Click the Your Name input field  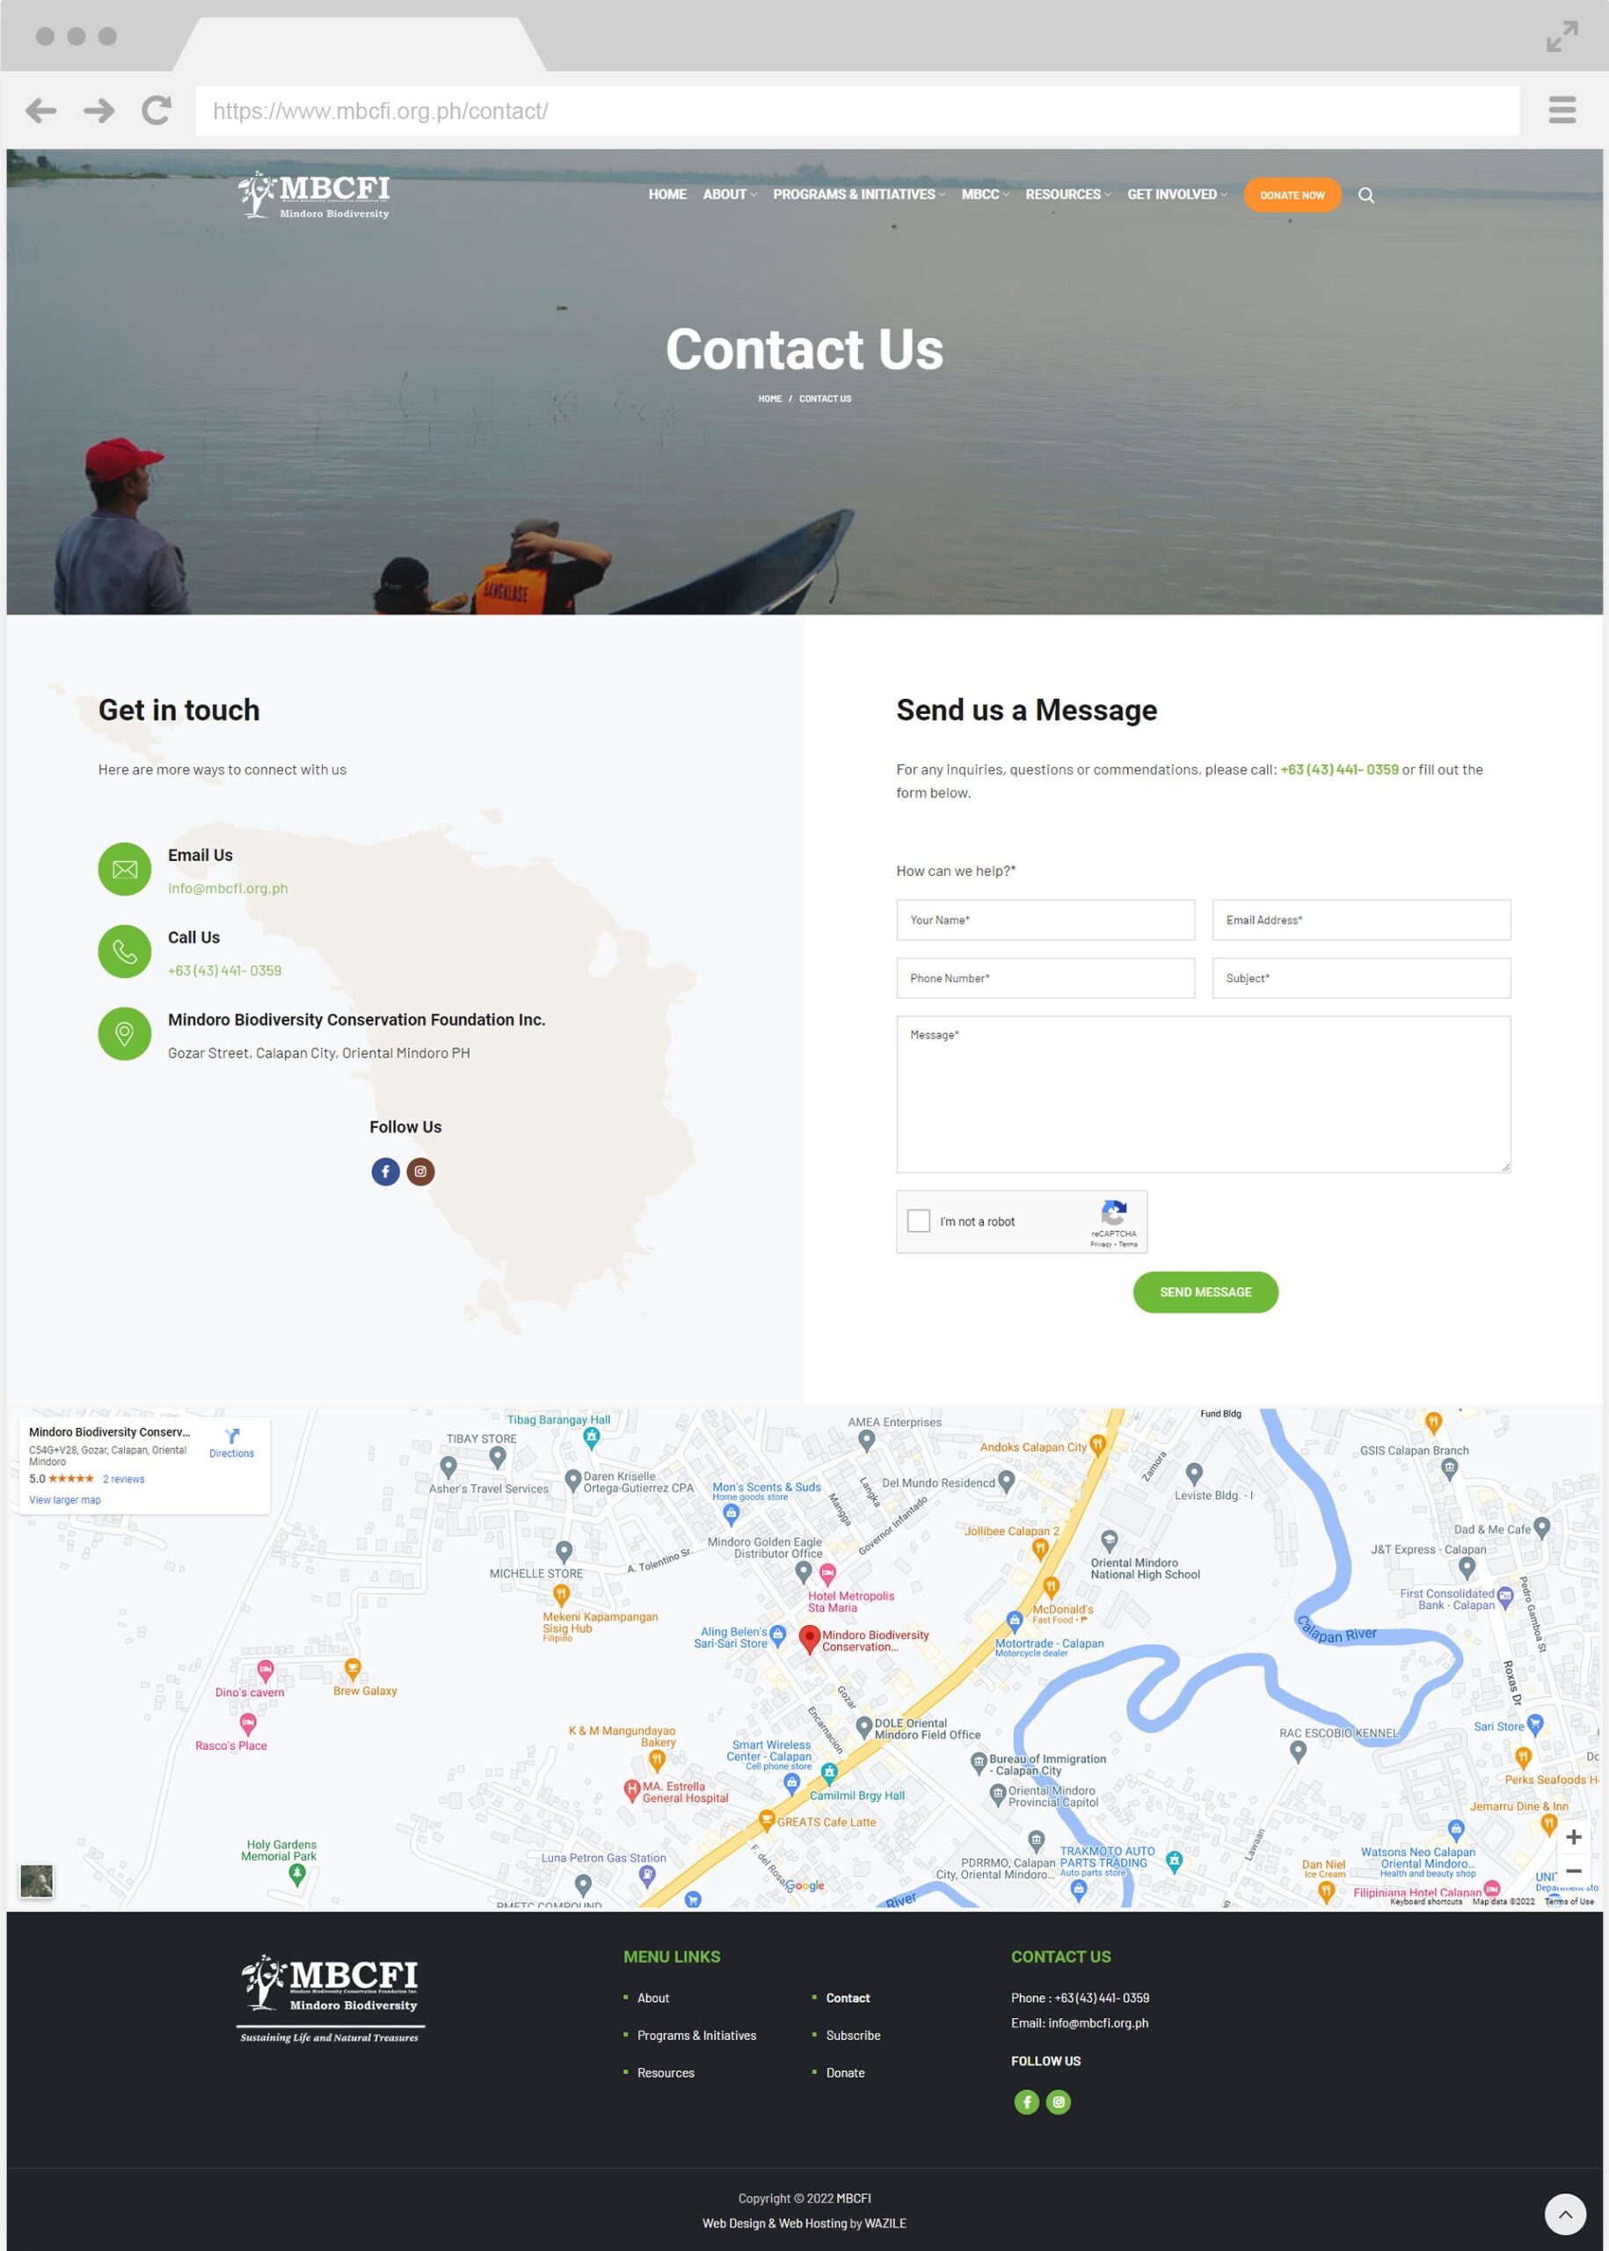click(x=1045, y=920)
